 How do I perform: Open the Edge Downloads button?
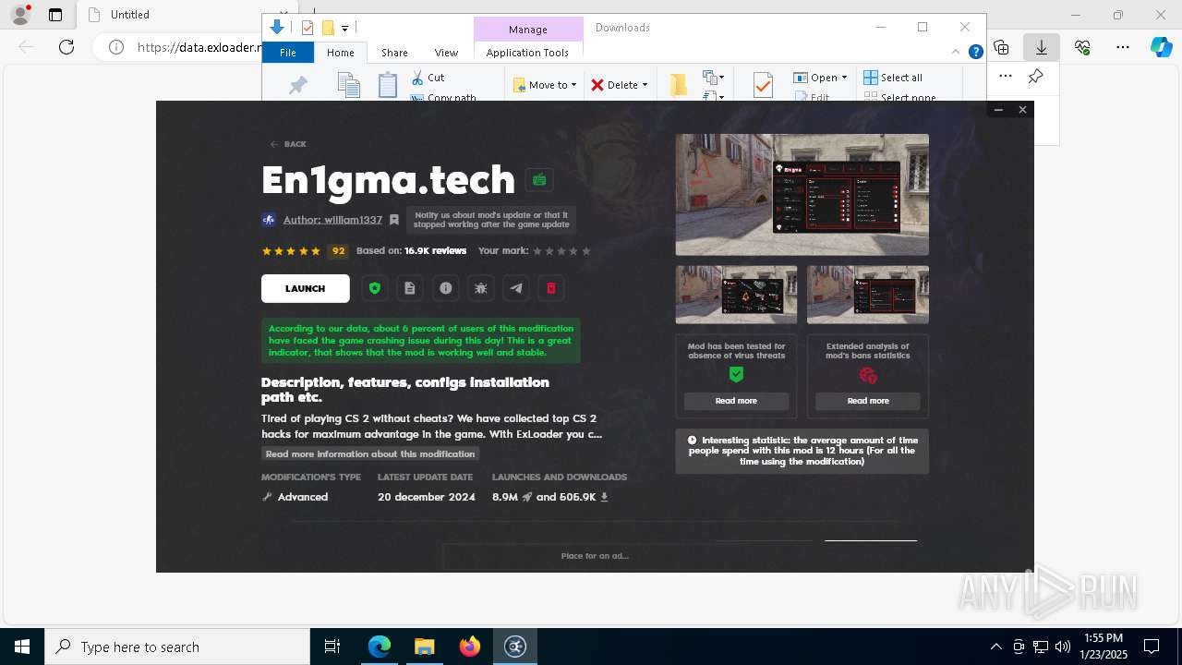click(1042, 47)
